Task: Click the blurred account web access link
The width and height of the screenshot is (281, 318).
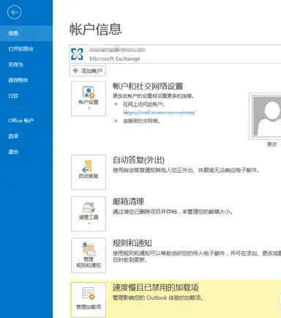Action: click(159, 112)
